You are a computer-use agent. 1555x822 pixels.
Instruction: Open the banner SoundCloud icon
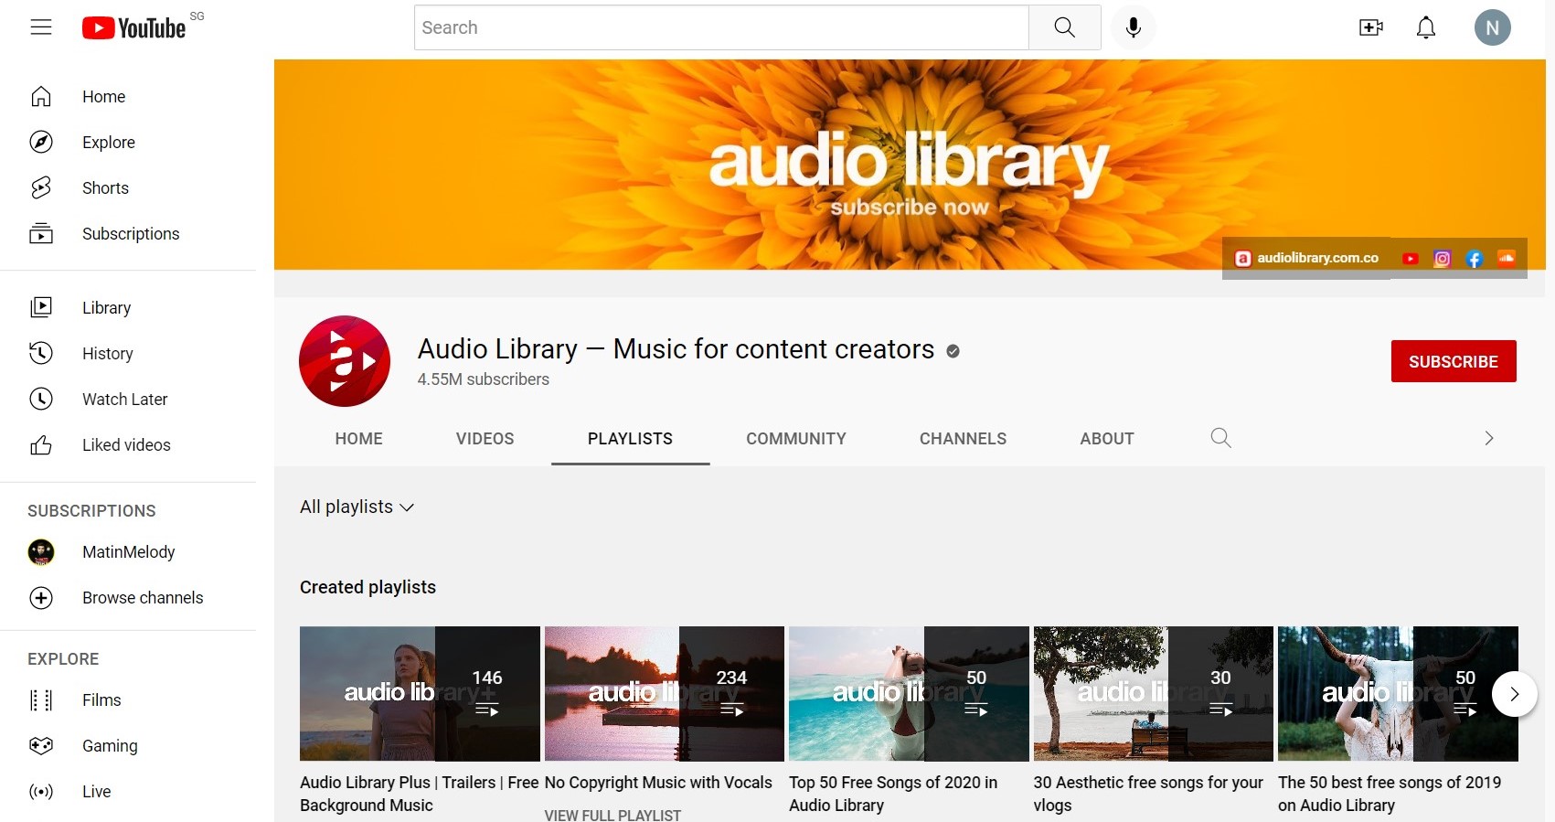pos(1507,259)
